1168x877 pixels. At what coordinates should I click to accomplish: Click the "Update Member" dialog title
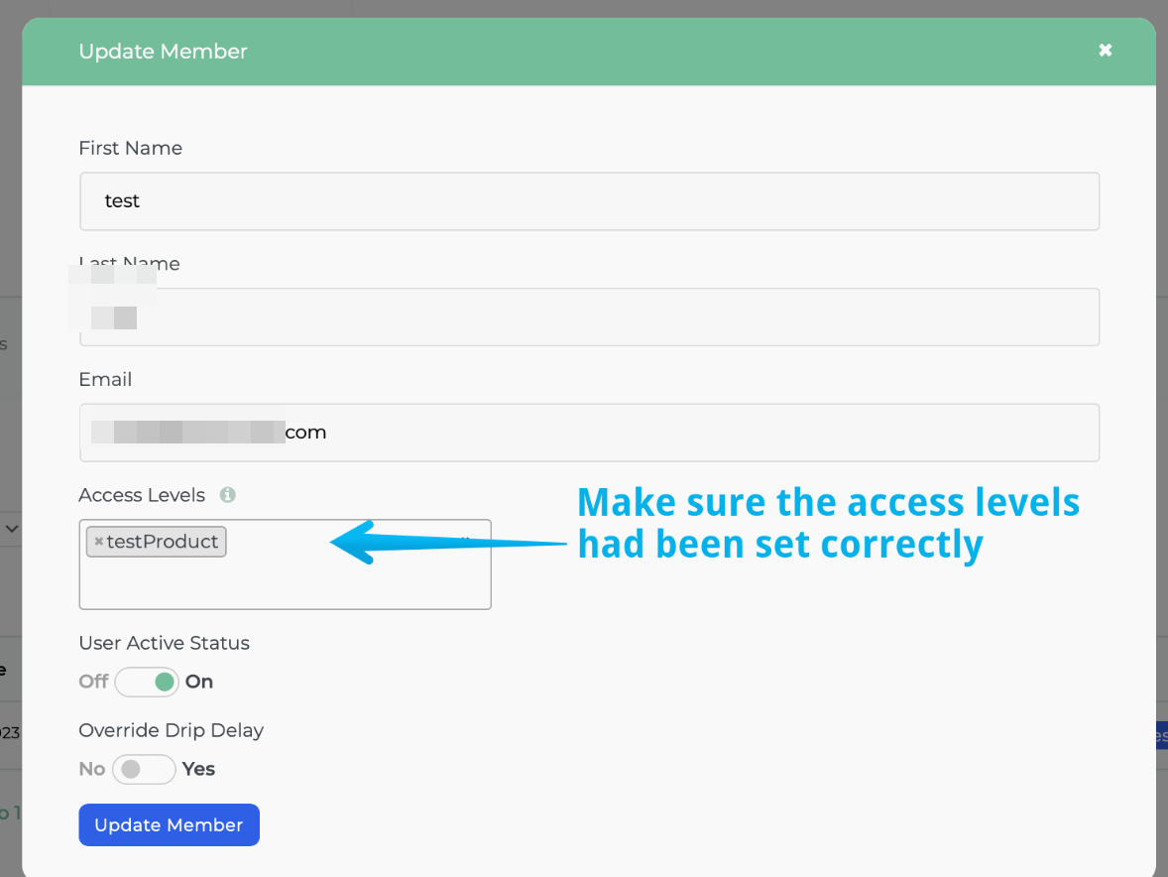click(163, 52)
